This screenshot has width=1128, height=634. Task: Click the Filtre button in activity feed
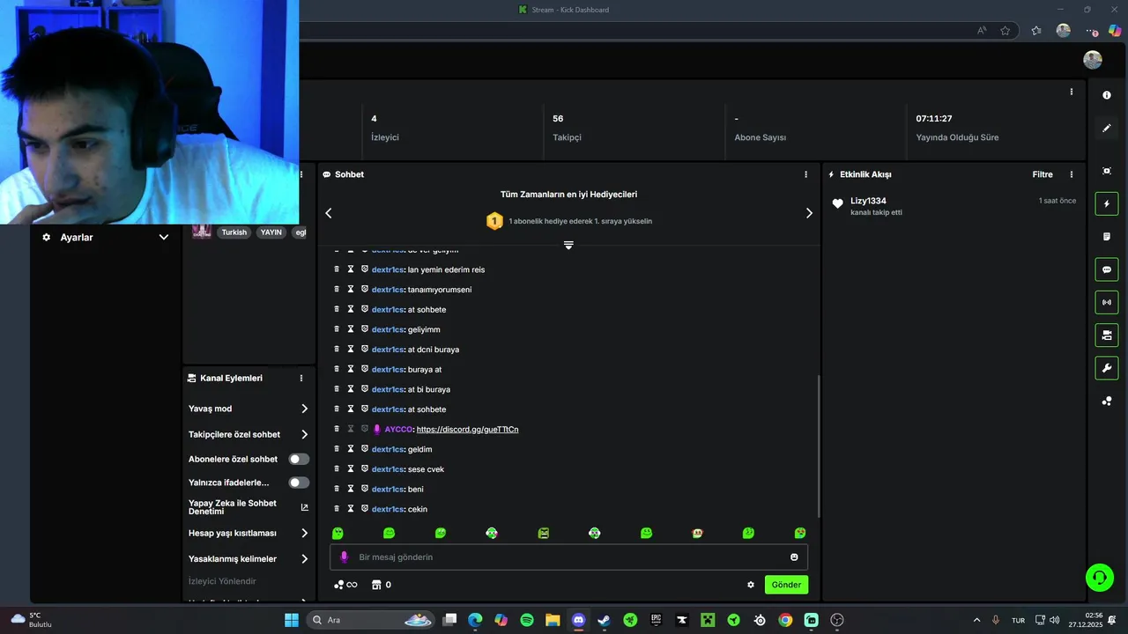1043,174
